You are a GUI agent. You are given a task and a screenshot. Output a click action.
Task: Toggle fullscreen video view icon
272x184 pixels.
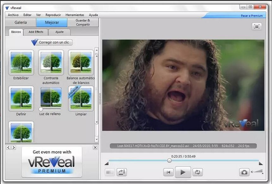(257, 27)
